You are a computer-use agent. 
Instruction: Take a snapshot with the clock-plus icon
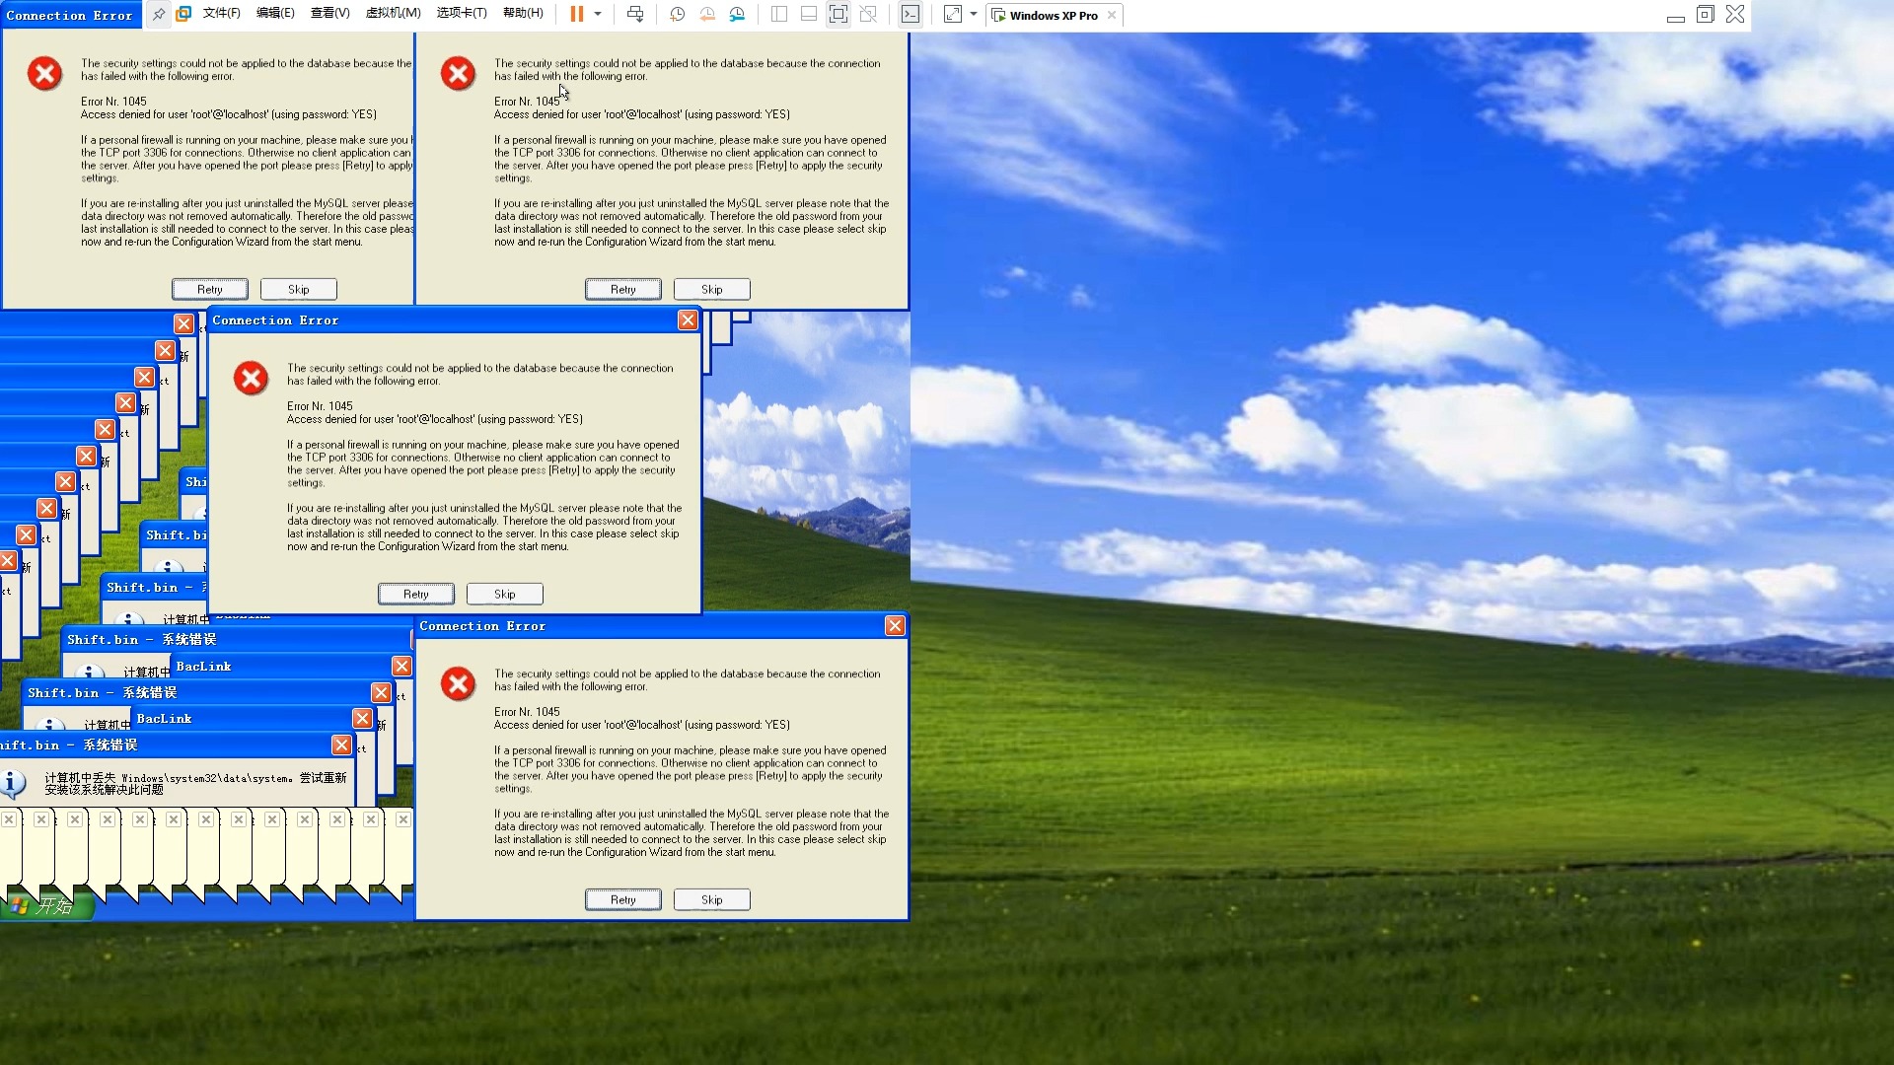[x=677, y=14]
